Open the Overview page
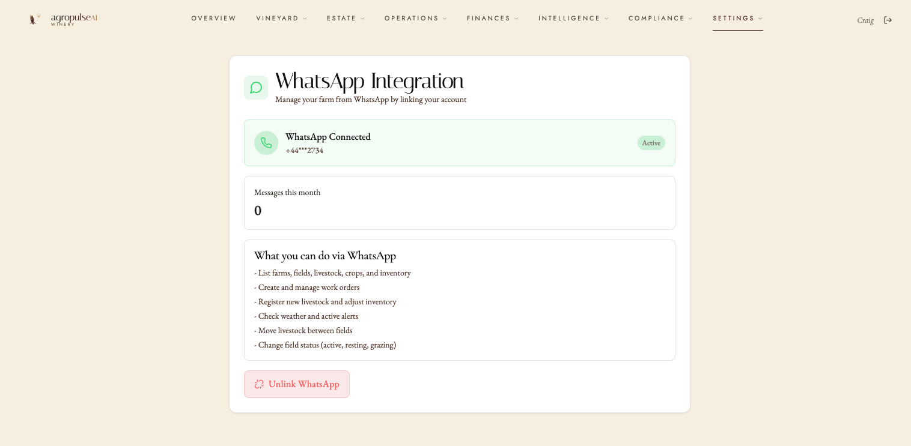Screen dimensions: 911x446 [214, 19]
